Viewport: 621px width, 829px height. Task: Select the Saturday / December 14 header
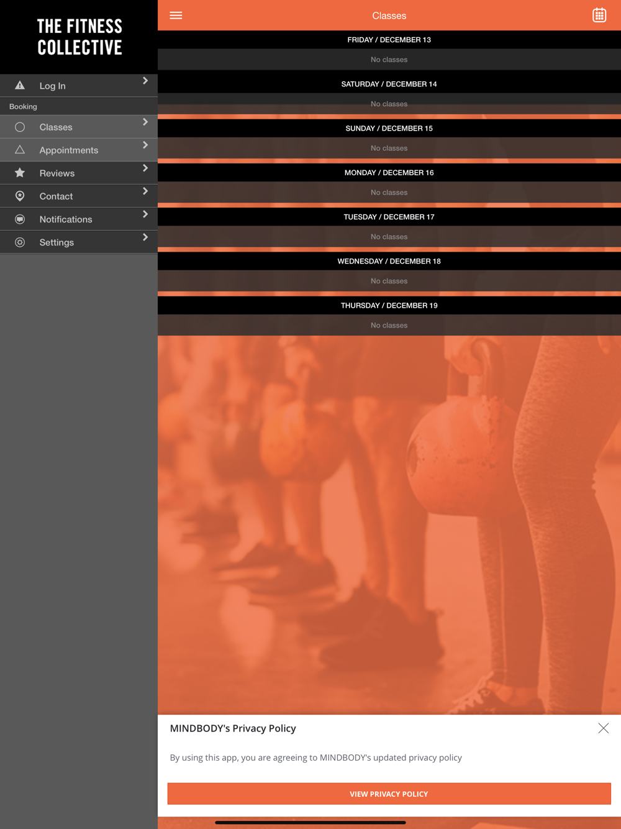(x=389, y=84)
